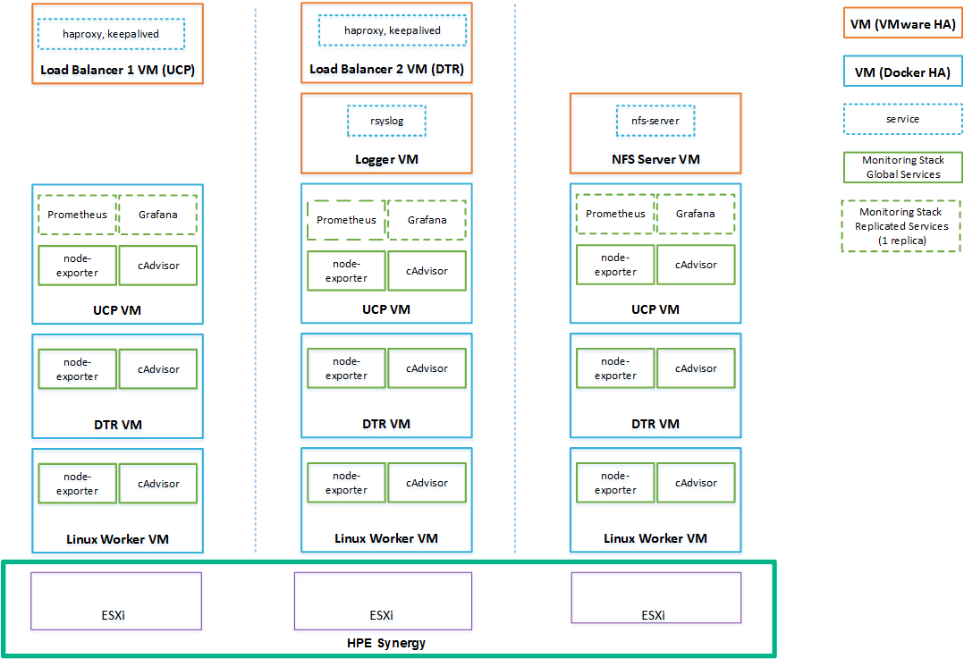Viewport: 964px width, 659px height.
Task: Enable the Monitoring Stack Global Services legend item
Action: pyautogui.click(x=902, y=167)
